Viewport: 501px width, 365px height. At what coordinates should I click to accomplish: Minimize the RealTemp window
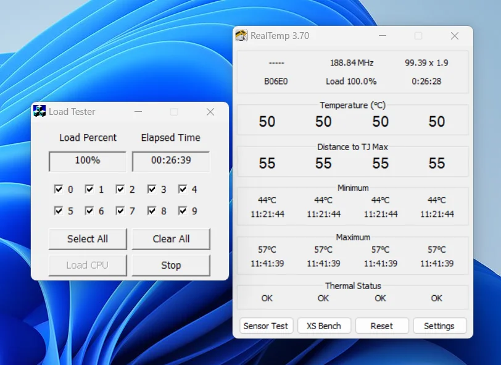click(382, 35)
